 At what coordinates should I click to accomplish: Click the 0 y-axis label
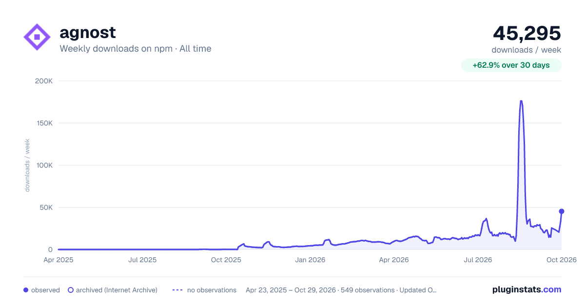click(x=51, y=249)
